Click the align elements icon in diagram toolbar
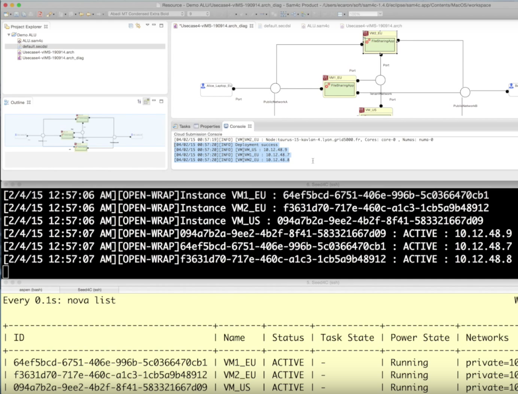 (303, 14)
